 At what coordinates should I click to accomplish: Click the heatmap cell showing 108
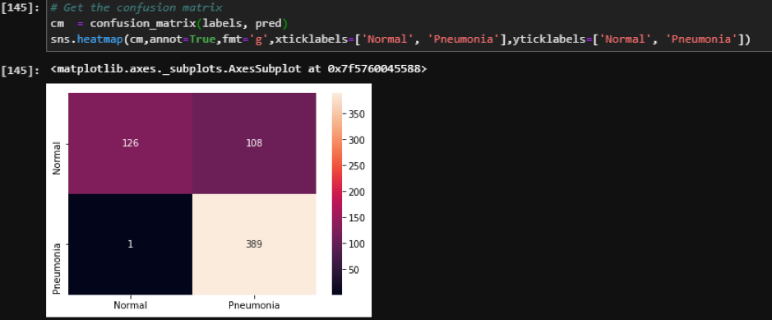(254, 143)
